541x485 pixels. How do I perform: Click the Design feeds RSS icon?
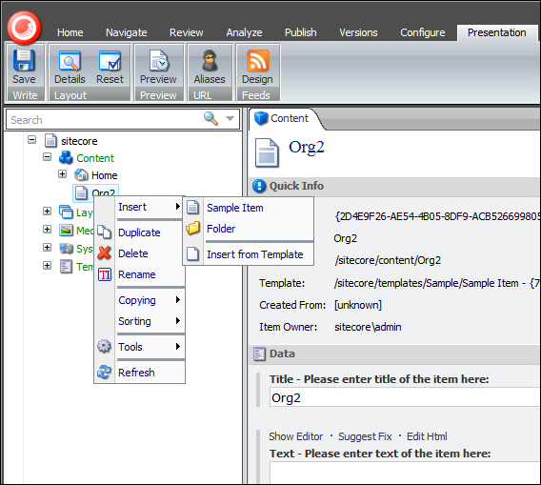tap(258, 60)
